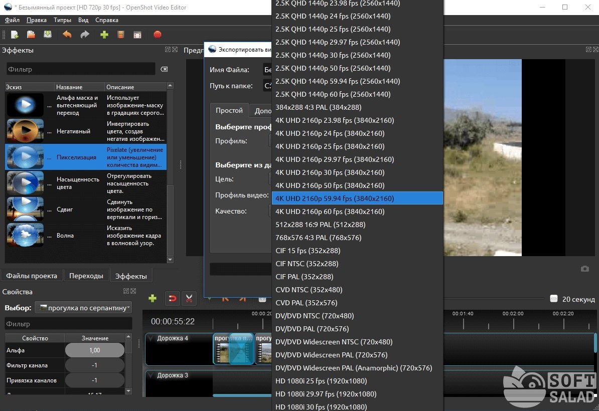Collapse Дорожка 3 track arrow
599x411 pixels.
click(x=151, y=375)
